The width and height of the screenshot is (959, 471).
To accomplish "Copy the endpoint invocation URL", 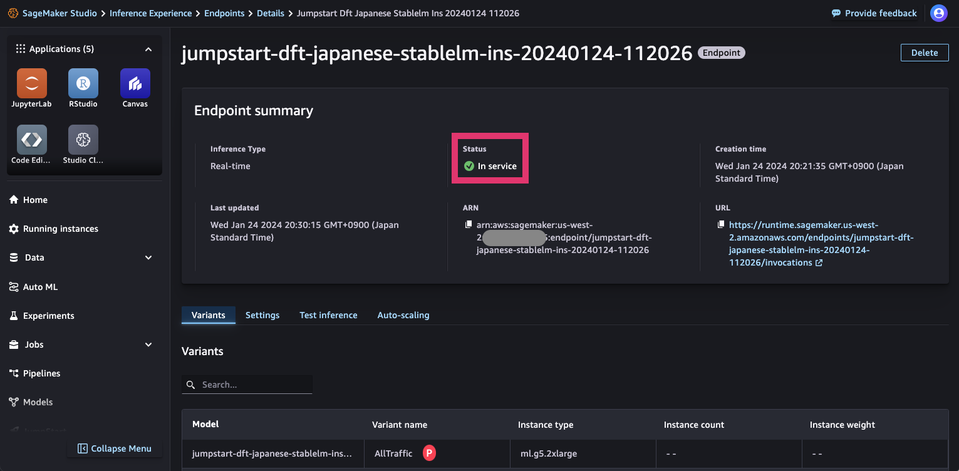I will (x=720, y=224).
